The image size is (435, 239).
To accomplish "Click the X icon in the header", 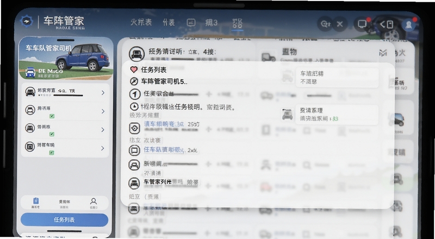I will pos(340,24).
